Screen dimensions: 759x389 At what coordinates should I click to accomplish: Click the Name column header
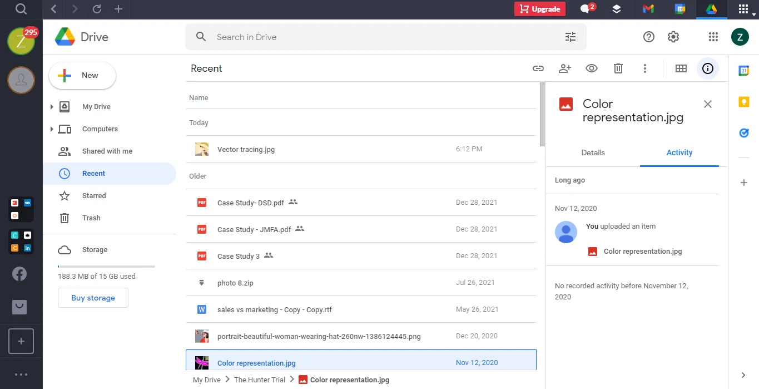(199, 98)
